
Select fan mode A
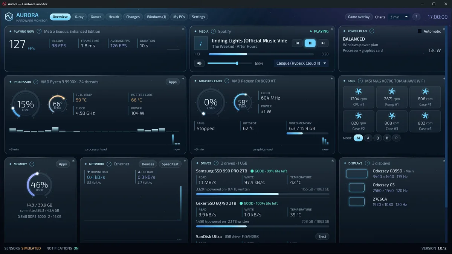point(368,138)
